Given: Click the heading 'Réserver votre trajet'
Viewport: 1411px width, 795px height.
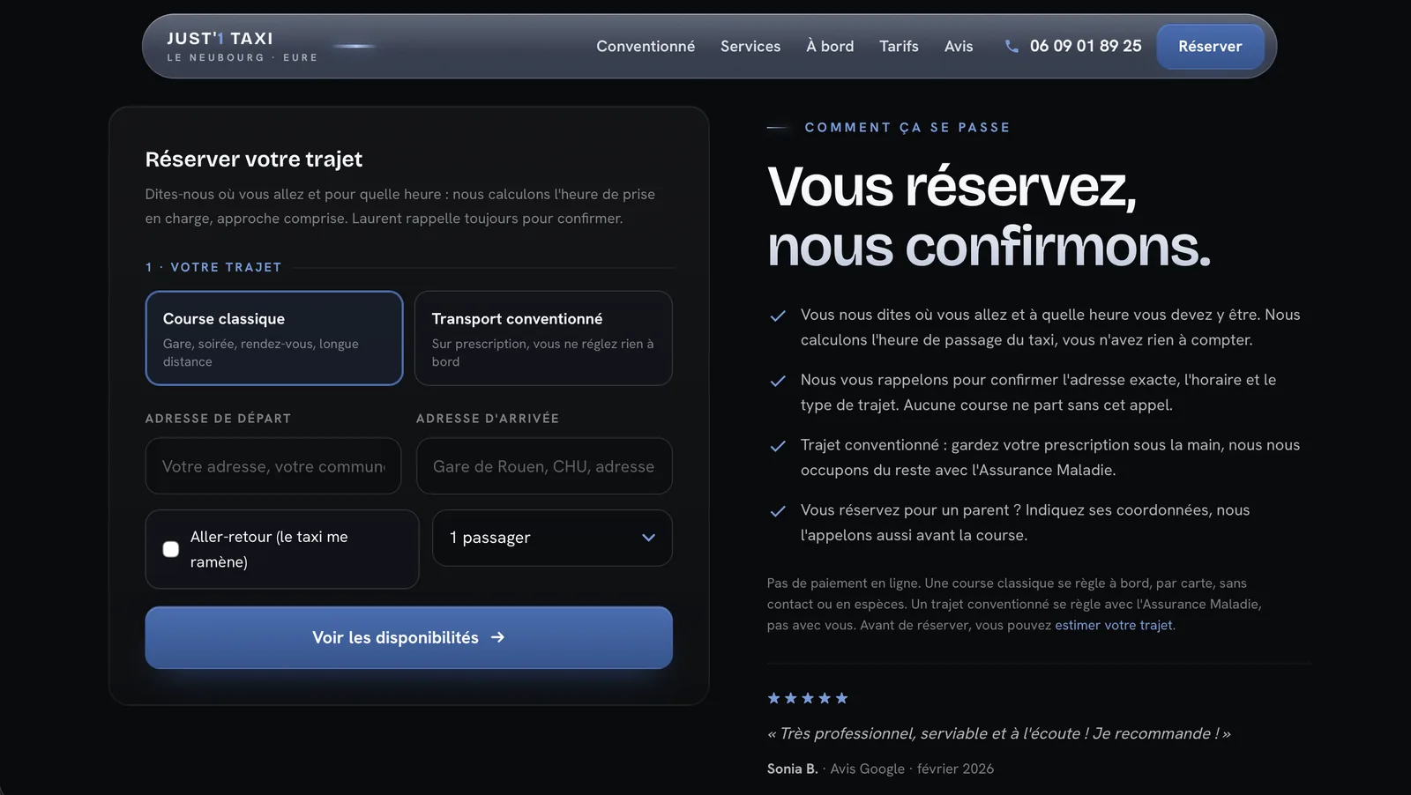Looking at the screenshot, I should [x=254, y=160].
